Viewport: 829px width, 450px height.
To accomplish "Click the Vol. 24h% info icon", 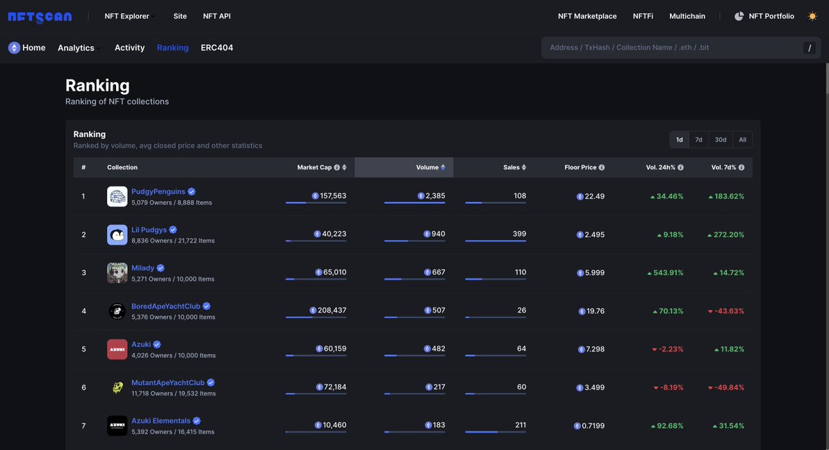I will pyautogui.click(x=680, y=167).
